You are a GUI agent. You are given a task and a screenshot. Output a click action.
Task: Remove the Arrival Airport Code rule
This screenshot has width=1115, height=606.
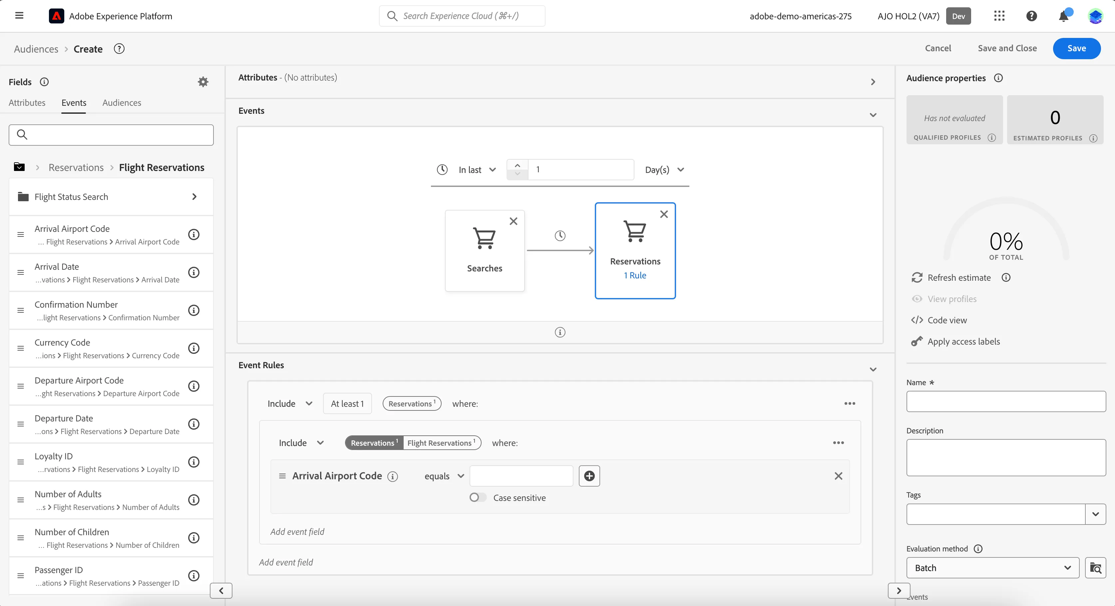[838, 476]
